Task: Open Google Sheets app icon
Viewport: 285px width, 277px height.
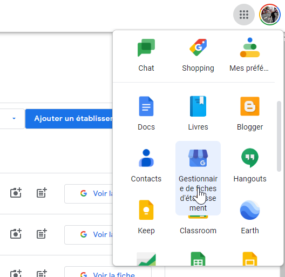Action: 198,259
